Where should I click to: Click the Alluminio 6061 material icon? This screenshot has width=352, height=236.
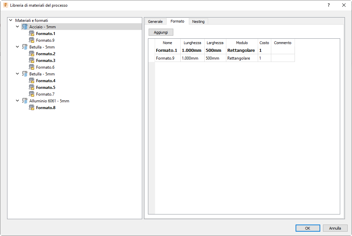(x=25, y=101)
